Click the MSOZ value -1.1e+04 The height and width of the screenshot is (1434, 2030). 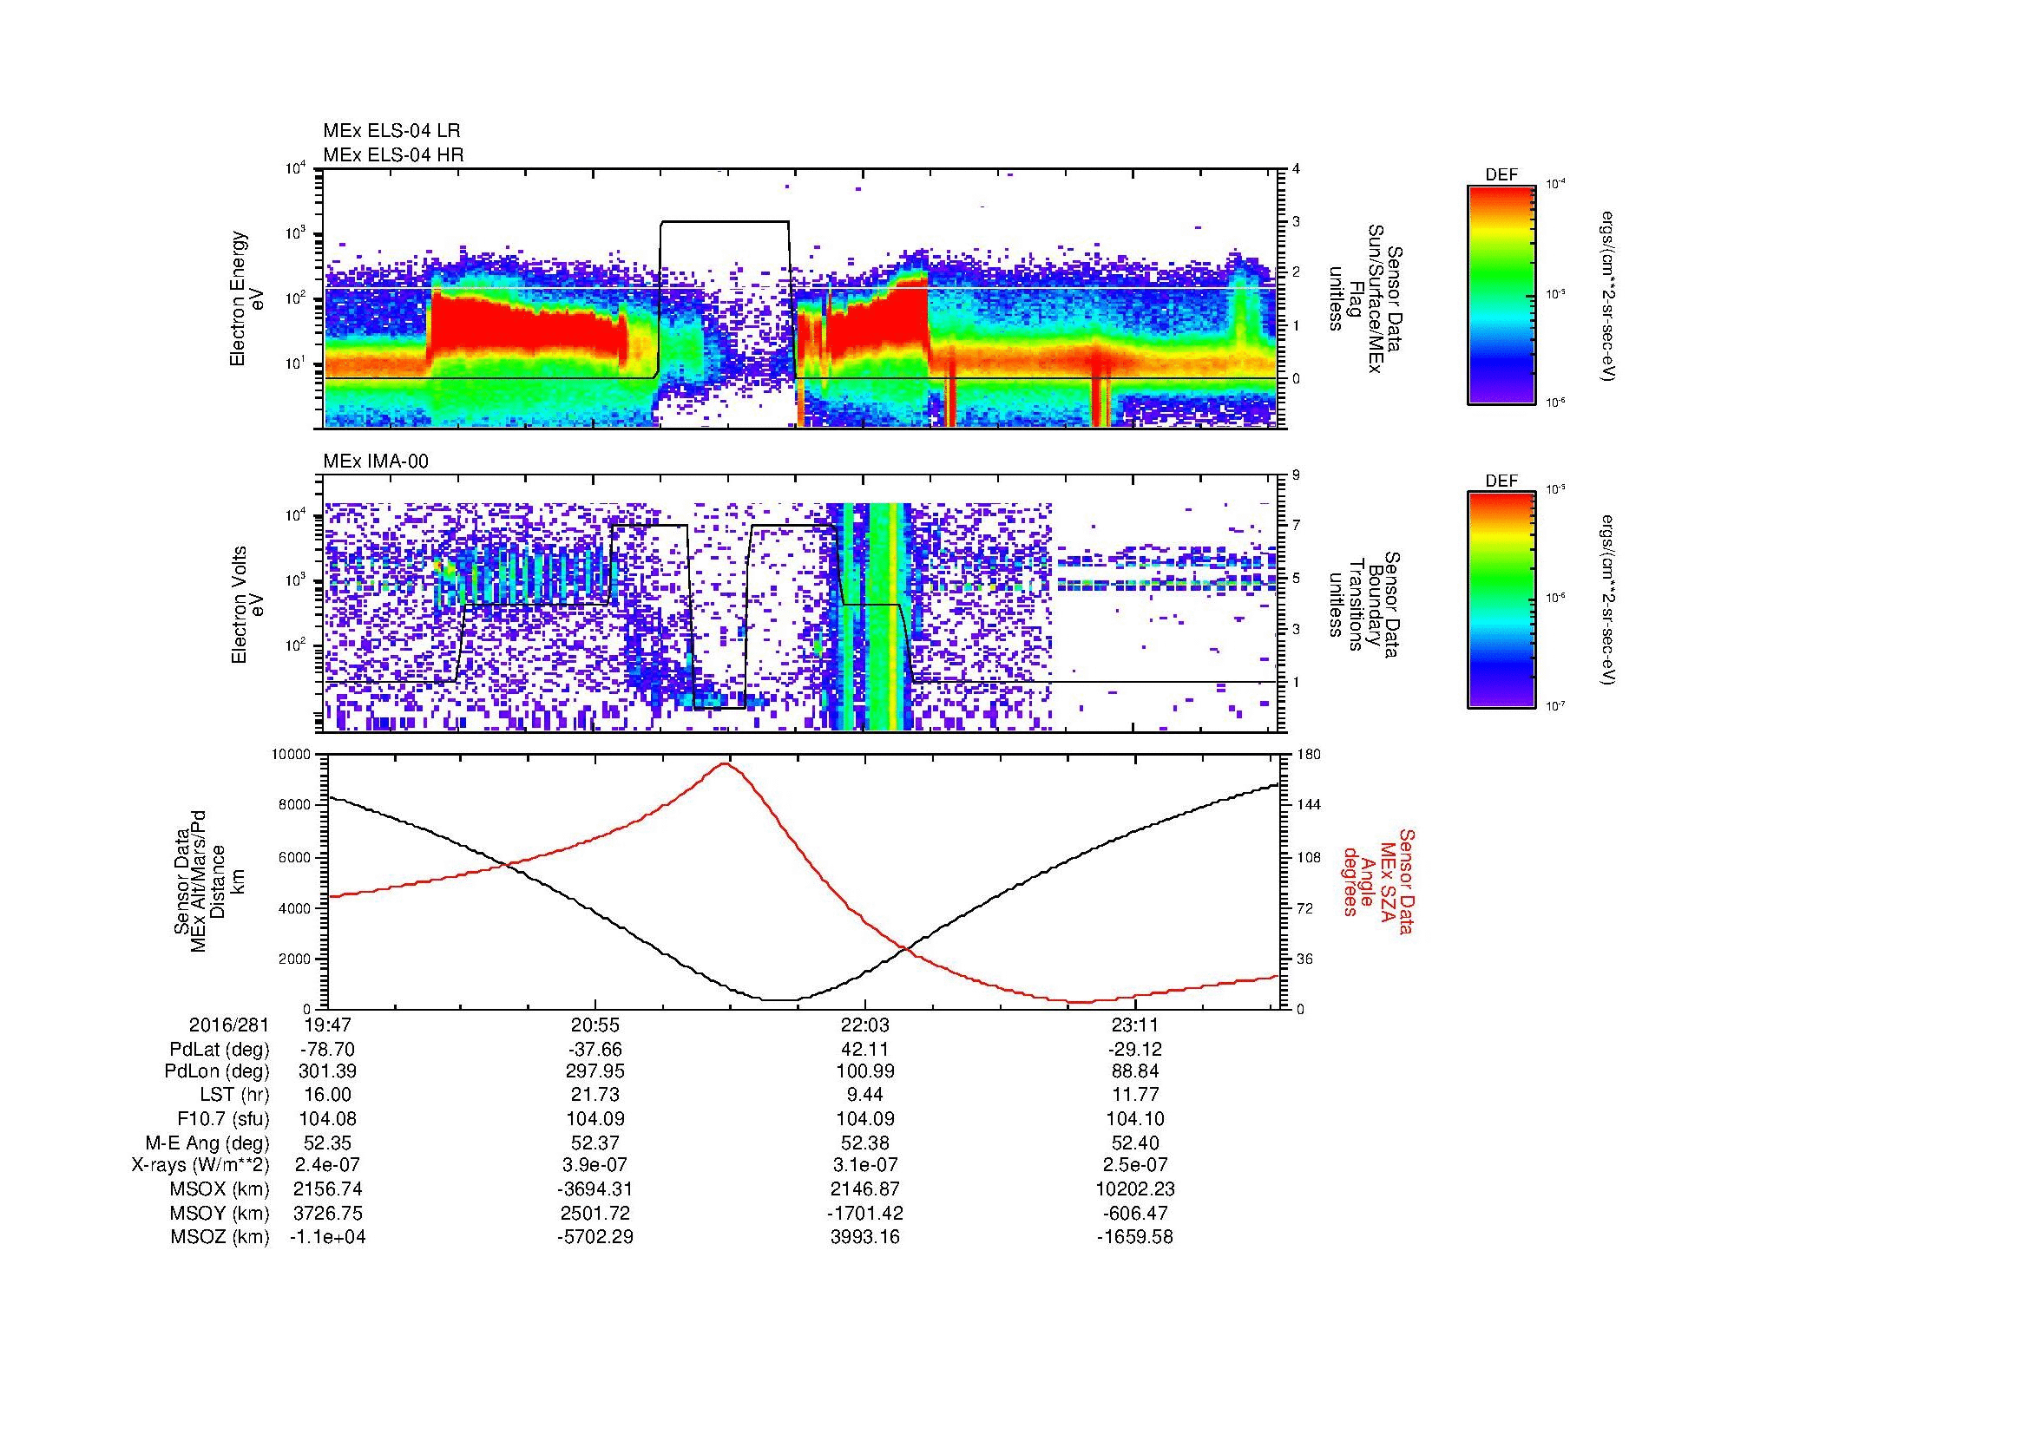(x=328, y=1237)
